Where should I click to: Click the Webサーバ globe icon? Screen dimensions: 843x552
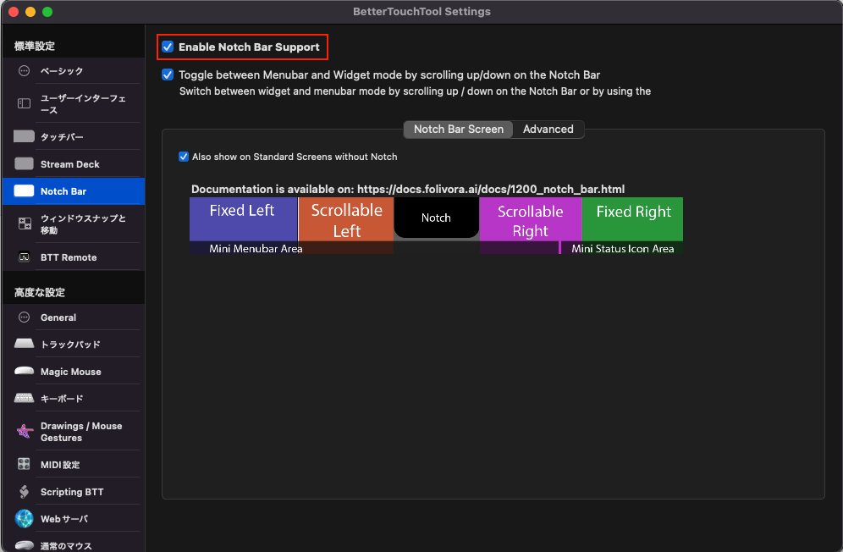[25, 518]
